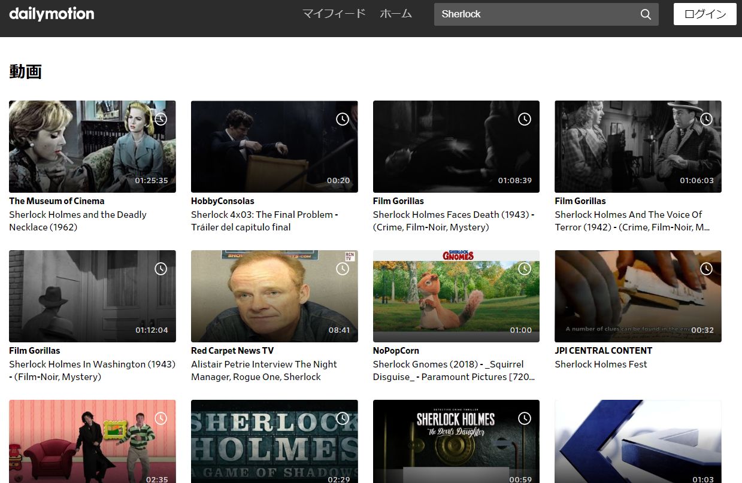
Task: Open Alistair Petrie Interview title
Action: coord(264,370)
